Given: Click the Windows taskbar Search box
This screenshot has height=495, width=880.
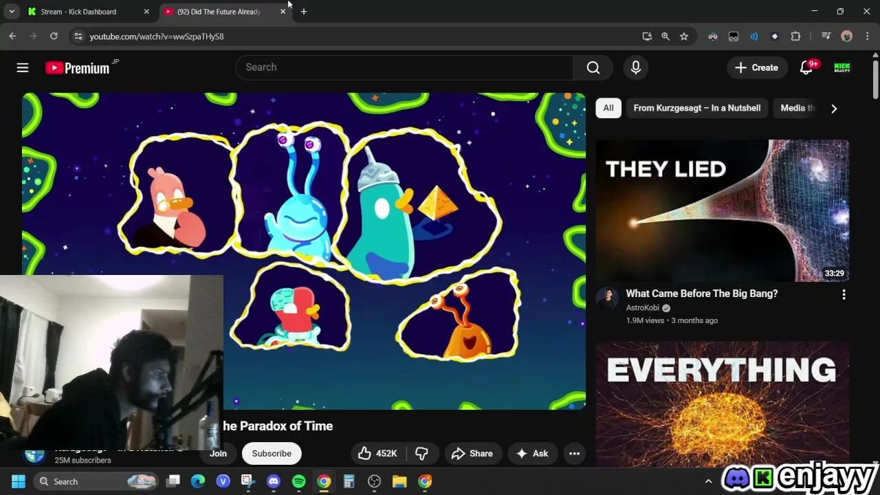Looking at the screenshot, I should click(97, 481).
